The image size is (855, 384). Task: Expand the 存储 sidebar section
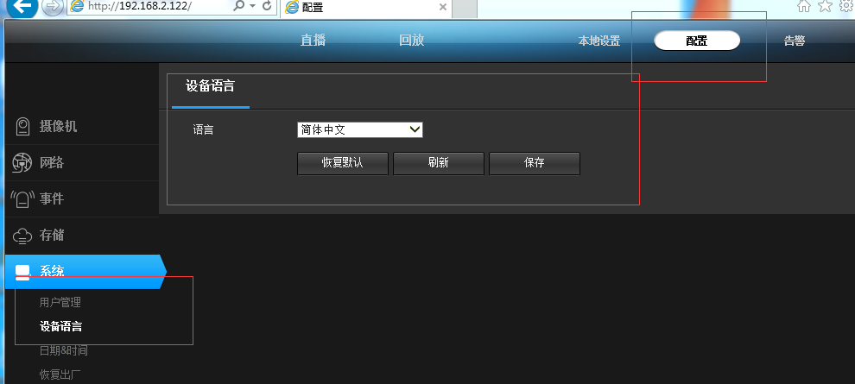pyautogui.click(x=82, y=235)
